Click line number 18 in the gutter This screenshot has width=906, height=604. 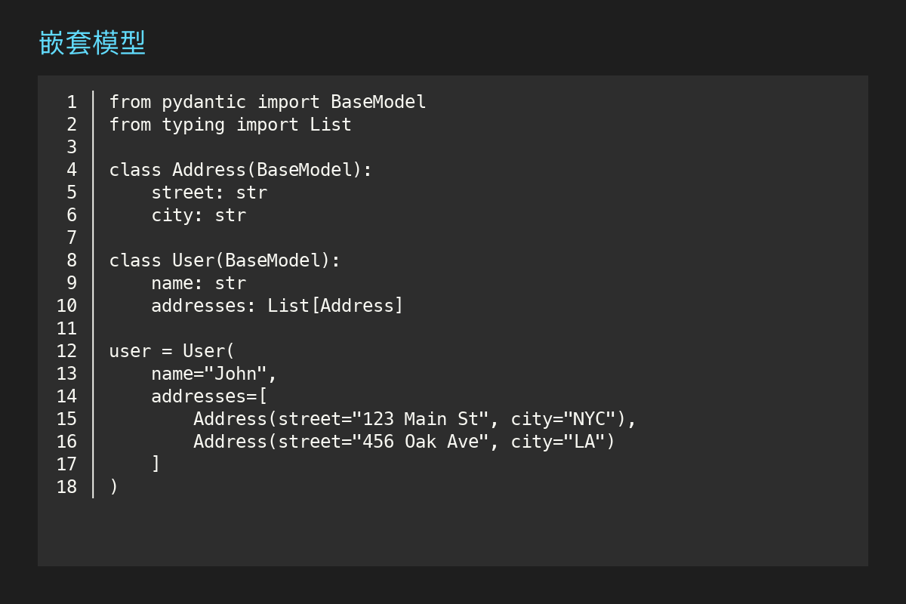[66, 487]
